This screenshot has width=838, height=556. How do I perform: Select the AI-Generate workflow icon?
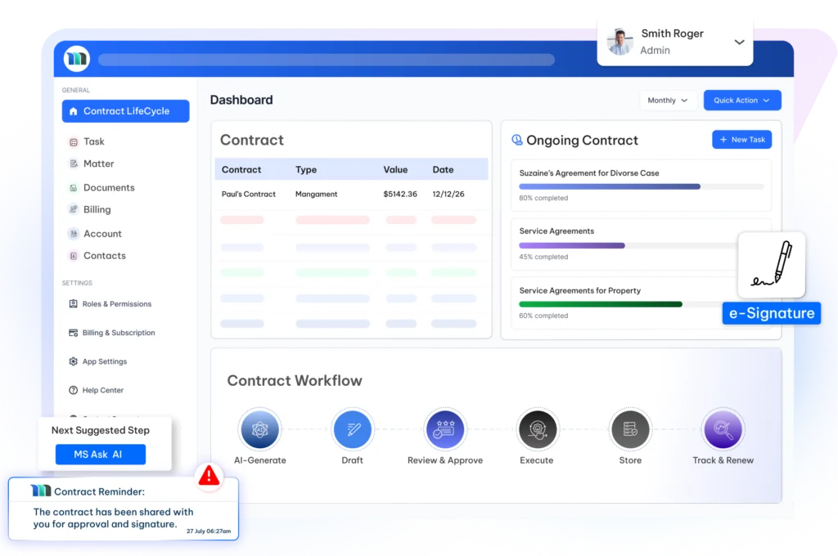click(260, 428)
